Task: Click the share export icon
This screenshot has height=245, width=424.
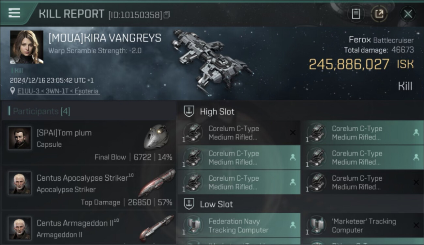Action: point(379,14)
